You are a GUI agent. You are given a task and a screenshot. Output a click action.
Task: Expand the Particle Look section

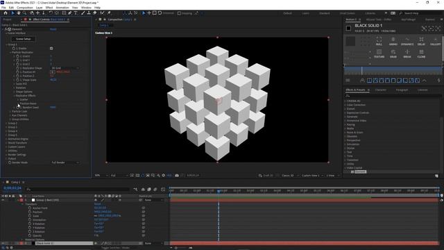pos(10,111)
